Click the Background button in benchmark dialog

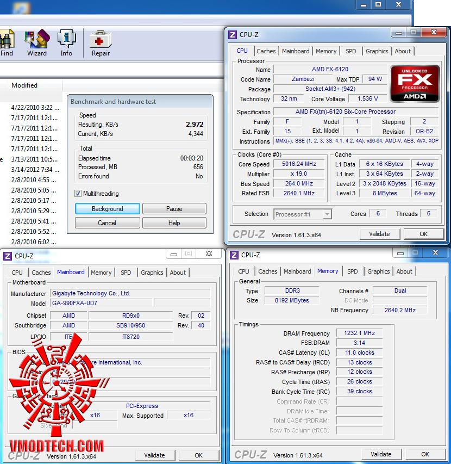[x=107, y=209]
